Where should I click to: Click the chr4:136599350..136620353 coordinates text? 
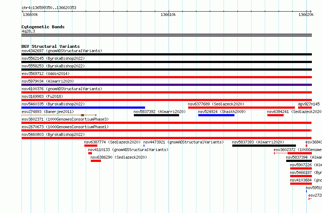tap(49, 8)
